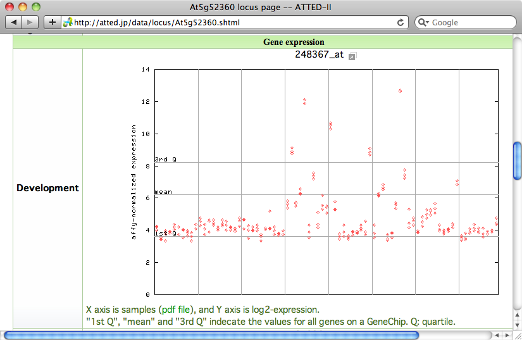The image size is (522, 340).
Task: Go back with the Safari back arrow
Action: click(x=14, y=22)
